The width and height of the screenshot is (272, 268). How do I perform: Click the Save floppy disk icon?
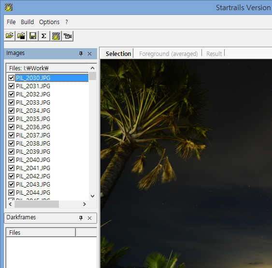point(33,36)
